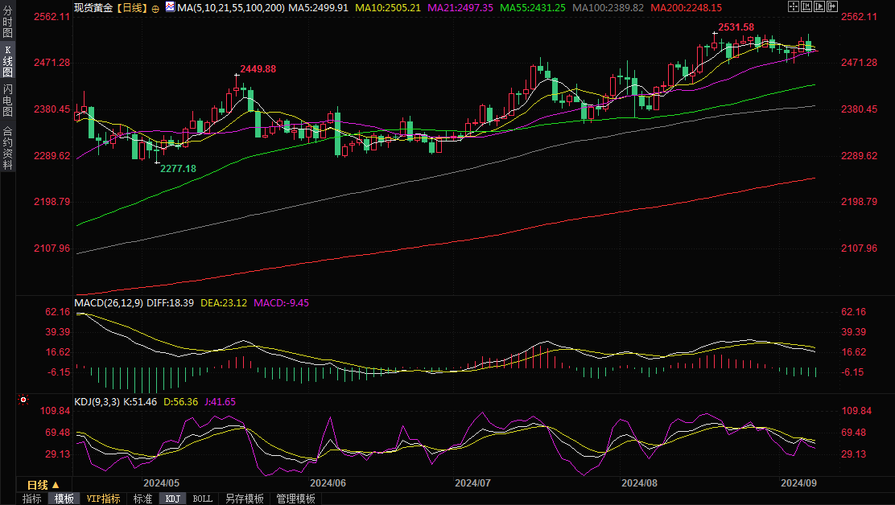
Task: Click the small red gear icon near KDJ
Action: pos(24,400)
